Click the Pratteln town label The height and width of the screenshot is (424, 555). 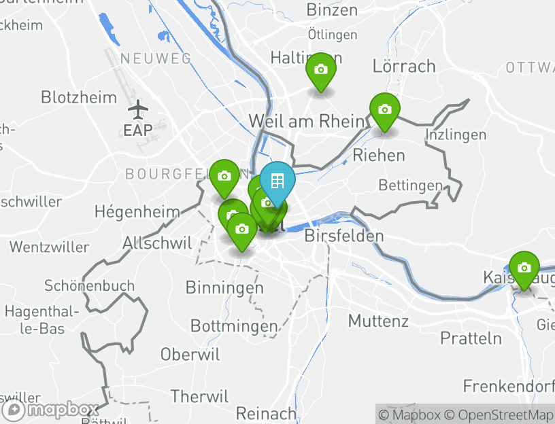point(471,339)
